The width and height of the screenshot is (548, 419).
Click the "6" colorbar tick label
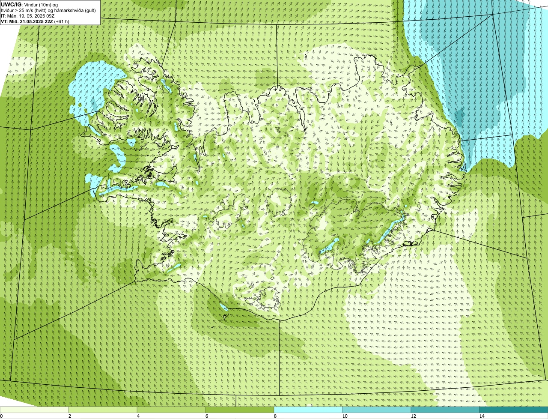pos(206,416)
